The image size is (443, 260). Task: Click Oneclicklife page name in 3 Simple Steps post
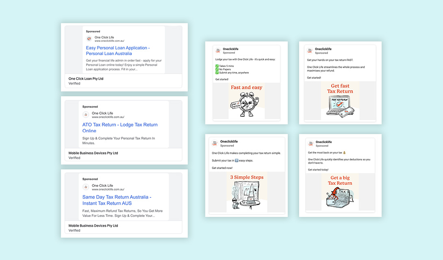[229, 141]
